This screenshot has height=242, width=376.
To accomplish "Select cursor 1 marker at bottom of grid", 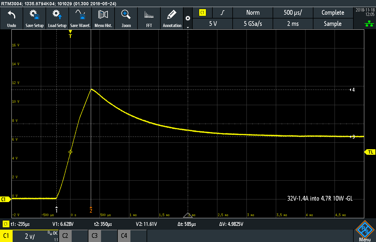I will [x=57, y=209].
